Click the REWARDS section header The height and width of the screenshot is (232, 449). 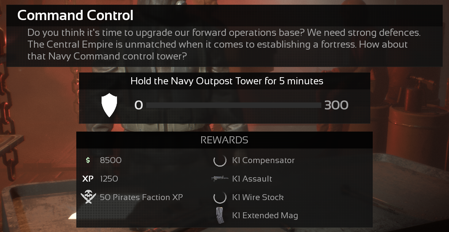224,140
